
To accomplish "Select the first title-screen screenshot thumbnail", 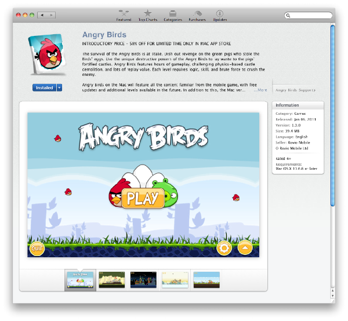I will [81, 280].
